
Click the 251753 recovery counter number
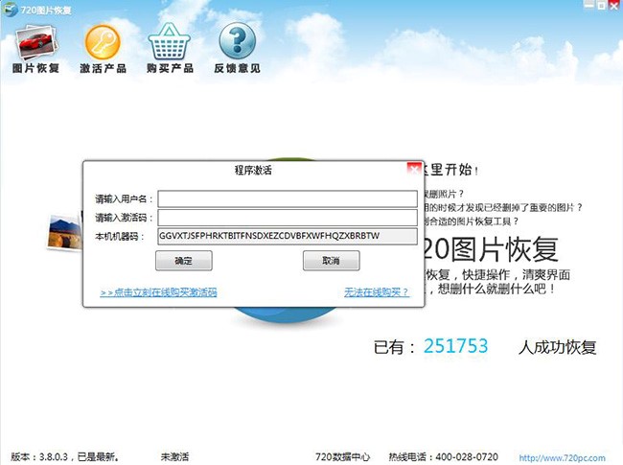pos(455,346)
